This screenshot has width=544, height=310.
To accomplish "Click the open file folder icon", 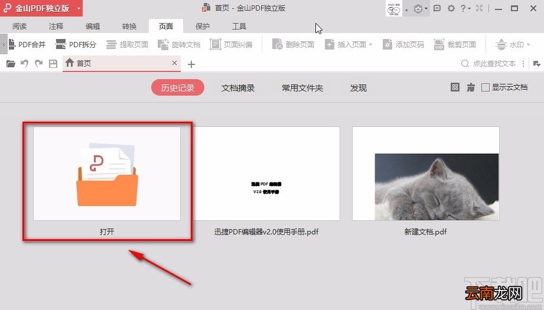I will coord(11,64).
